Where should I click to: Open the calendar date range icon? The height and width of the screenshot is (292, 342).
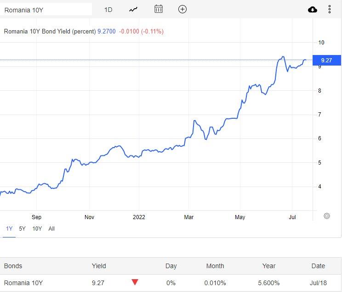pos(159,9)
